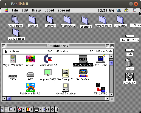The width and height of the screenshot is (141, 113).
Task: Select the Emuladores desktop folder
Action: click(15, 20)
